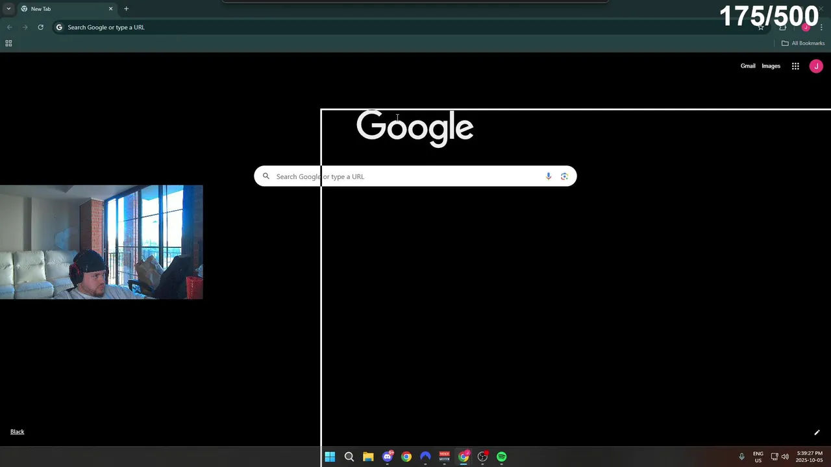Screen dimensions: 831x467
Task: Open the volume speaker tray icon
Action: [785, 457]
